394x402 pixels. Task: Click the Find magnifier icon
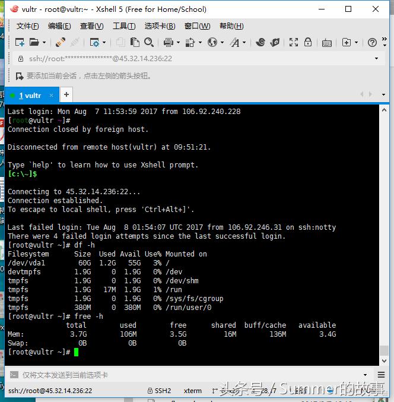click(149, 42)
